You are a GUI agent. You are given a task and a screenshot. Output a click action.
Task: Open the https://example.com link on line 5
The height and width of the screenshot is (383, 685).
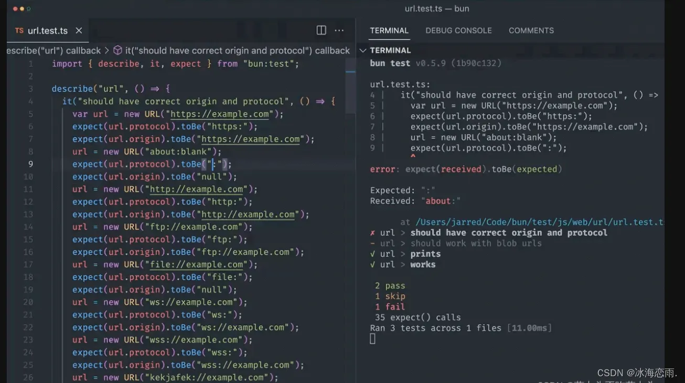click(220, 114)
